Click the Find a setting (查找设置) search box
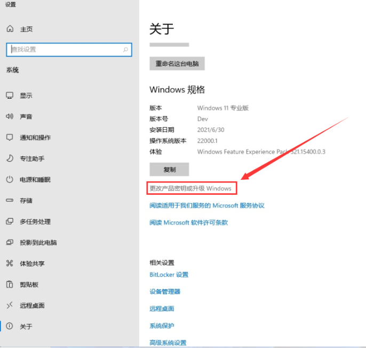 tap(64, 50)
